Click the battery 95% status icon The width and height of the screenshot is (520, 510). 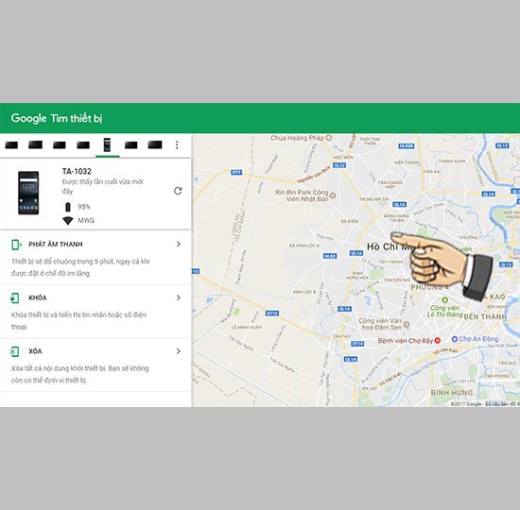coord(68,207)
